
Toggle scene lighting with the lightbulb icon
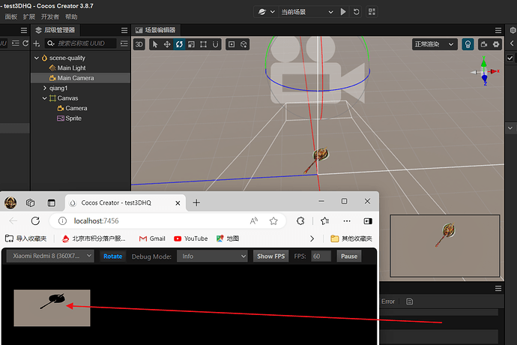tap(468, 44)
